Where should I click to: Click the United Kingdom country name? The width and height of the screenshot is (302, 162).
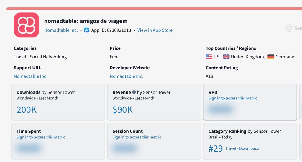point(247,57)
